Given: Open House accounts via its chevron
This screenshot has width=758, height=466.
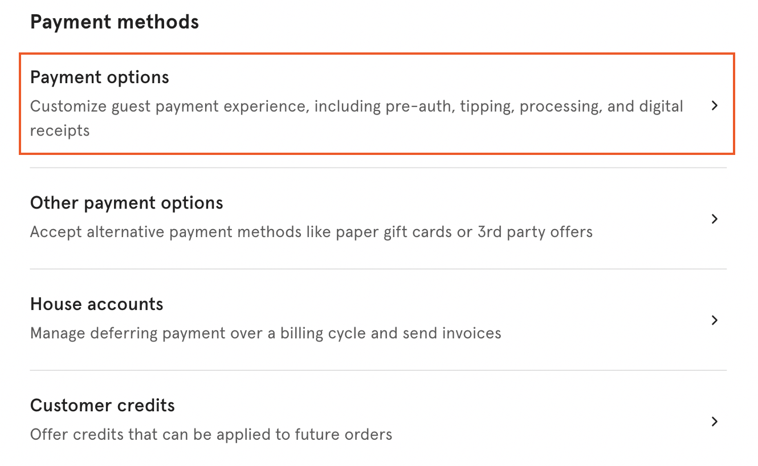Looking at the screenshot, I should tap(714, 320).
